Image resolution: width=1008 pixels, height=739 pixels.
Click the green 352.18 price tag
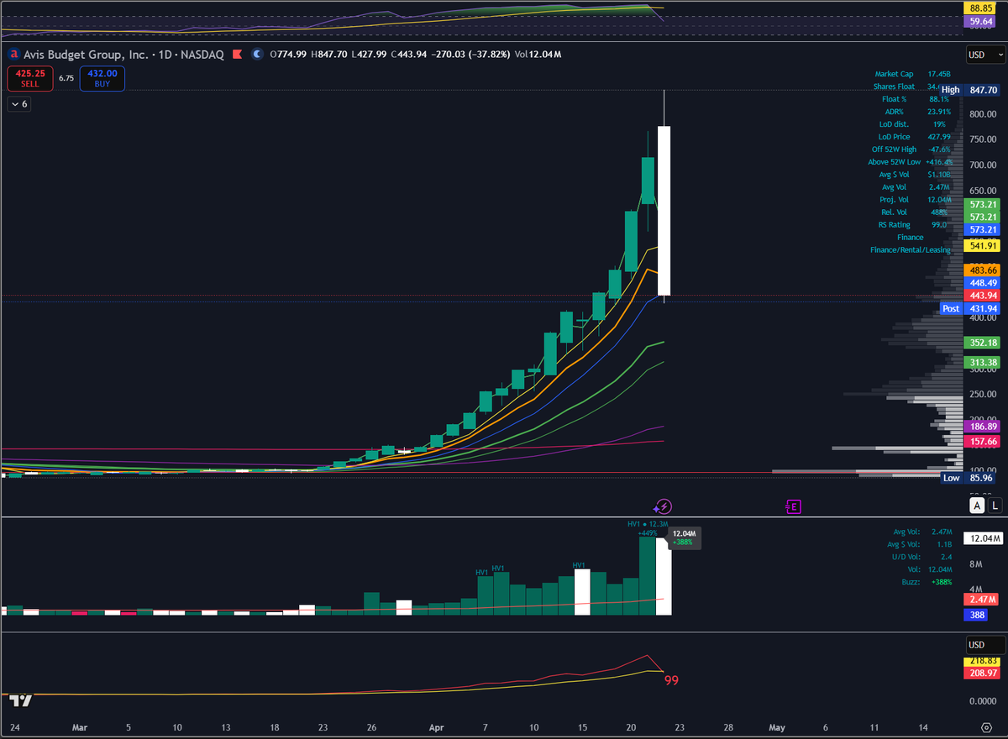983,343
